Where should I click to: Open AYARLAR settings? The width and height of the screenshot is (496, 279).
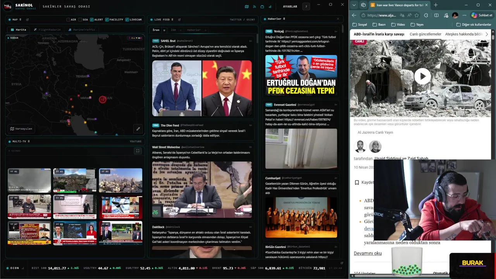point(290,7)
